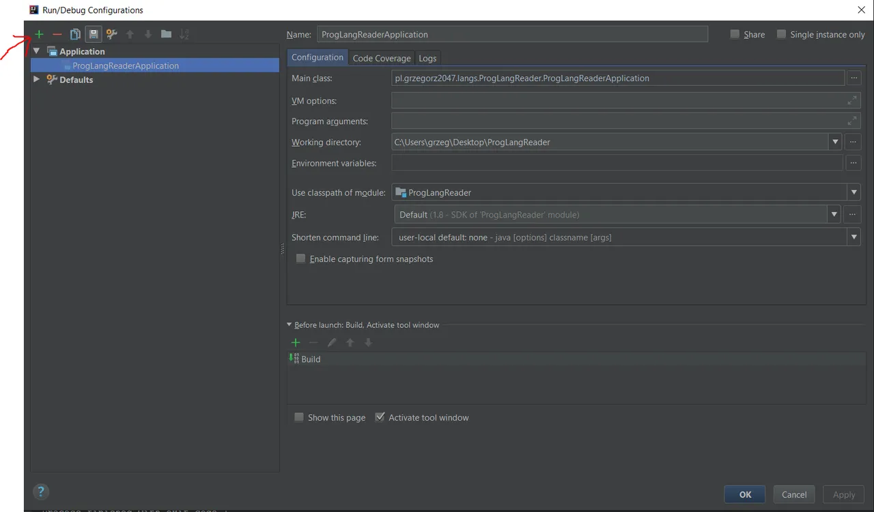Add a Before launch task with the plus icon
The image size is (874, 512).
(x=296, y=342)
